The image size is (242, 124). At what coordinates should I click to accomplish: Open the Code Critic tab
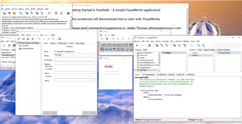pos(180,75)
